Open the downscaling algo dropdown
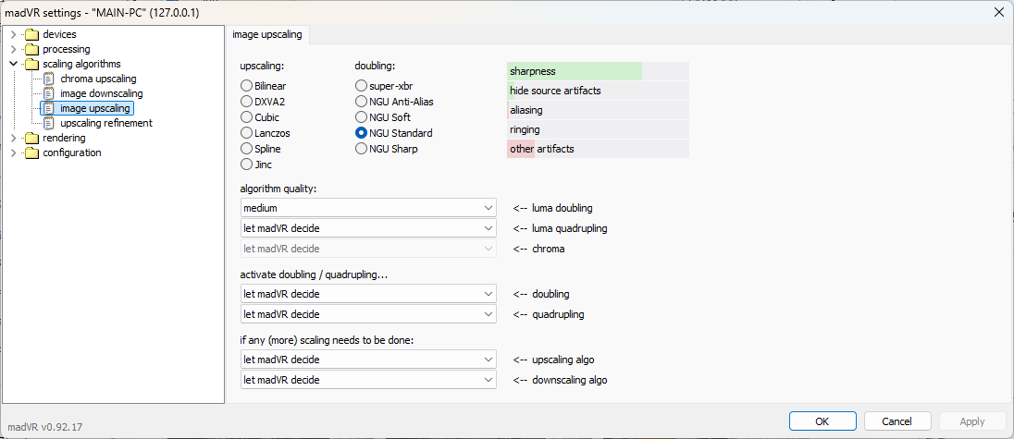 pos(368,380)
